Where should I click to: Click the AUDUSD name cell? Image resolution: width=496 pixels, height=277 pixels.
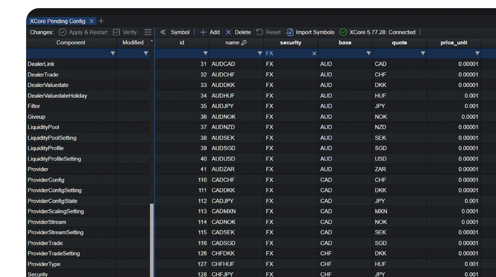click(237, 159)
